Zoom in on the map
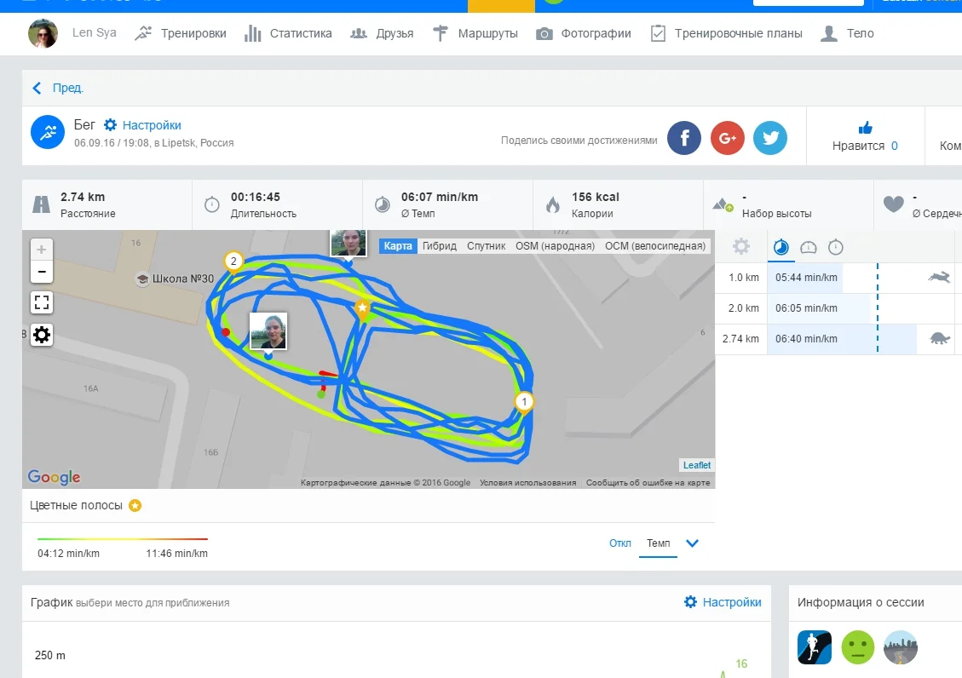This screenshot has width=962, height=678. click(42, 250)
